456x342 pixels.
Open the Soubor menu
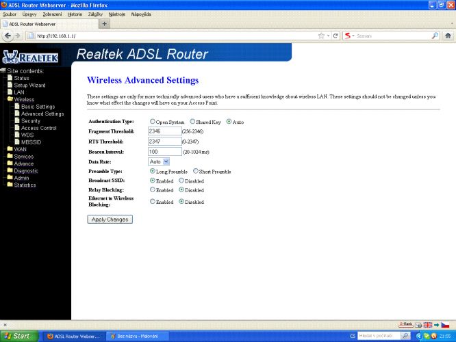click(x=10, y=14)
